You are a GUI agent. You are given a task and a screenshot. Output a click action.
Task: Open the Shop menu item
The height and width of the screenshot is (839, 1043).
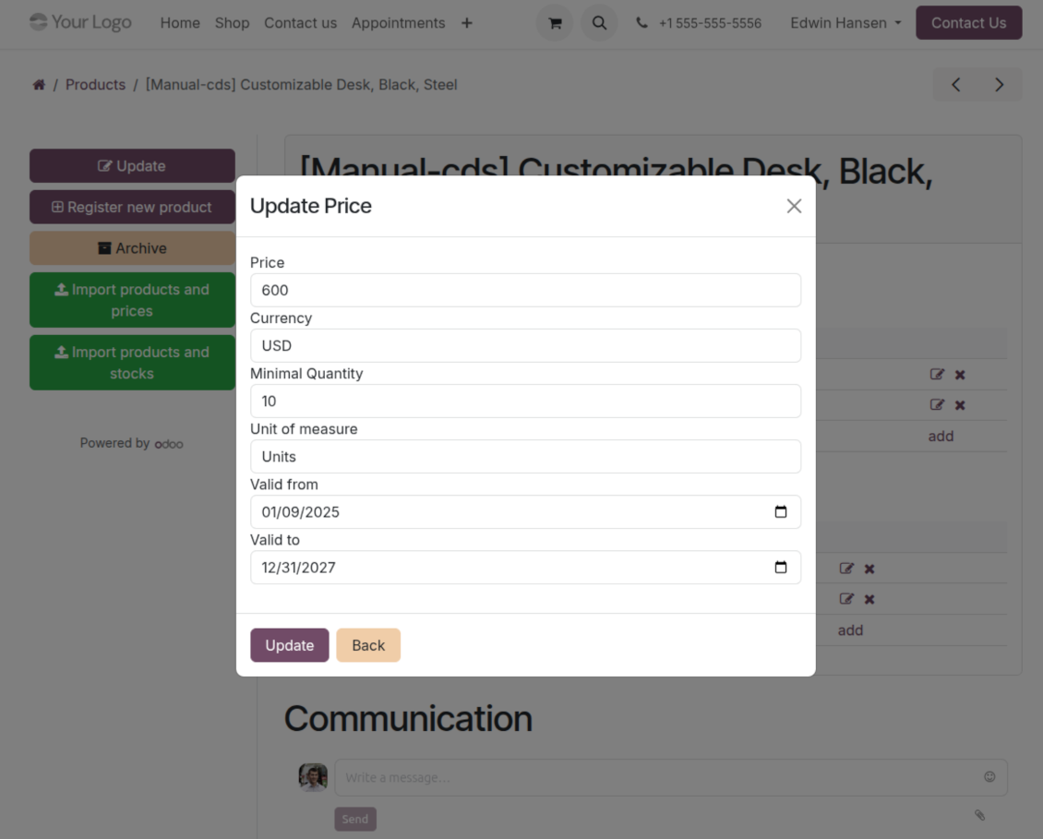click(232, 23)
